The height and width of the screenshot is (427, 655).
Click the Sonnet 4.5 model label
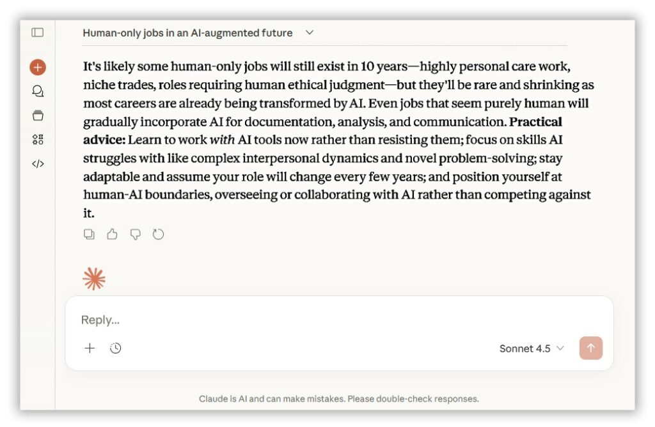coord(523,348)
